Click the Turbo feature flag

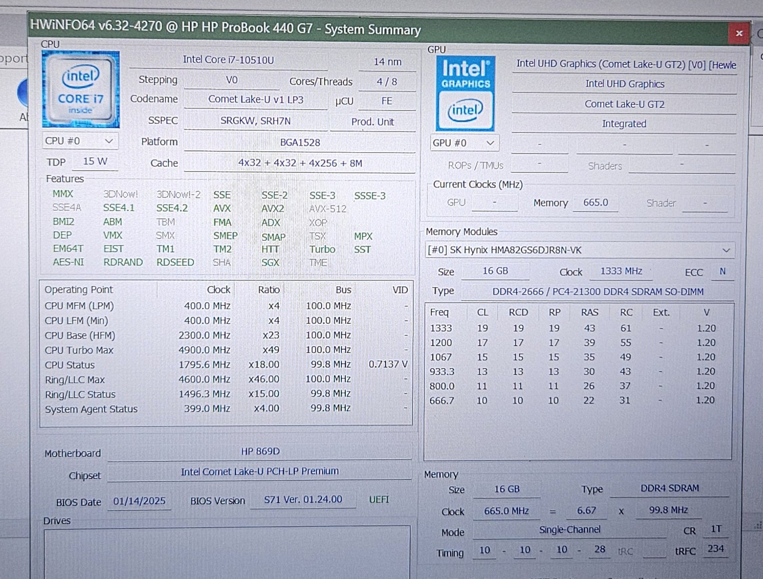[x=322, y=249]
